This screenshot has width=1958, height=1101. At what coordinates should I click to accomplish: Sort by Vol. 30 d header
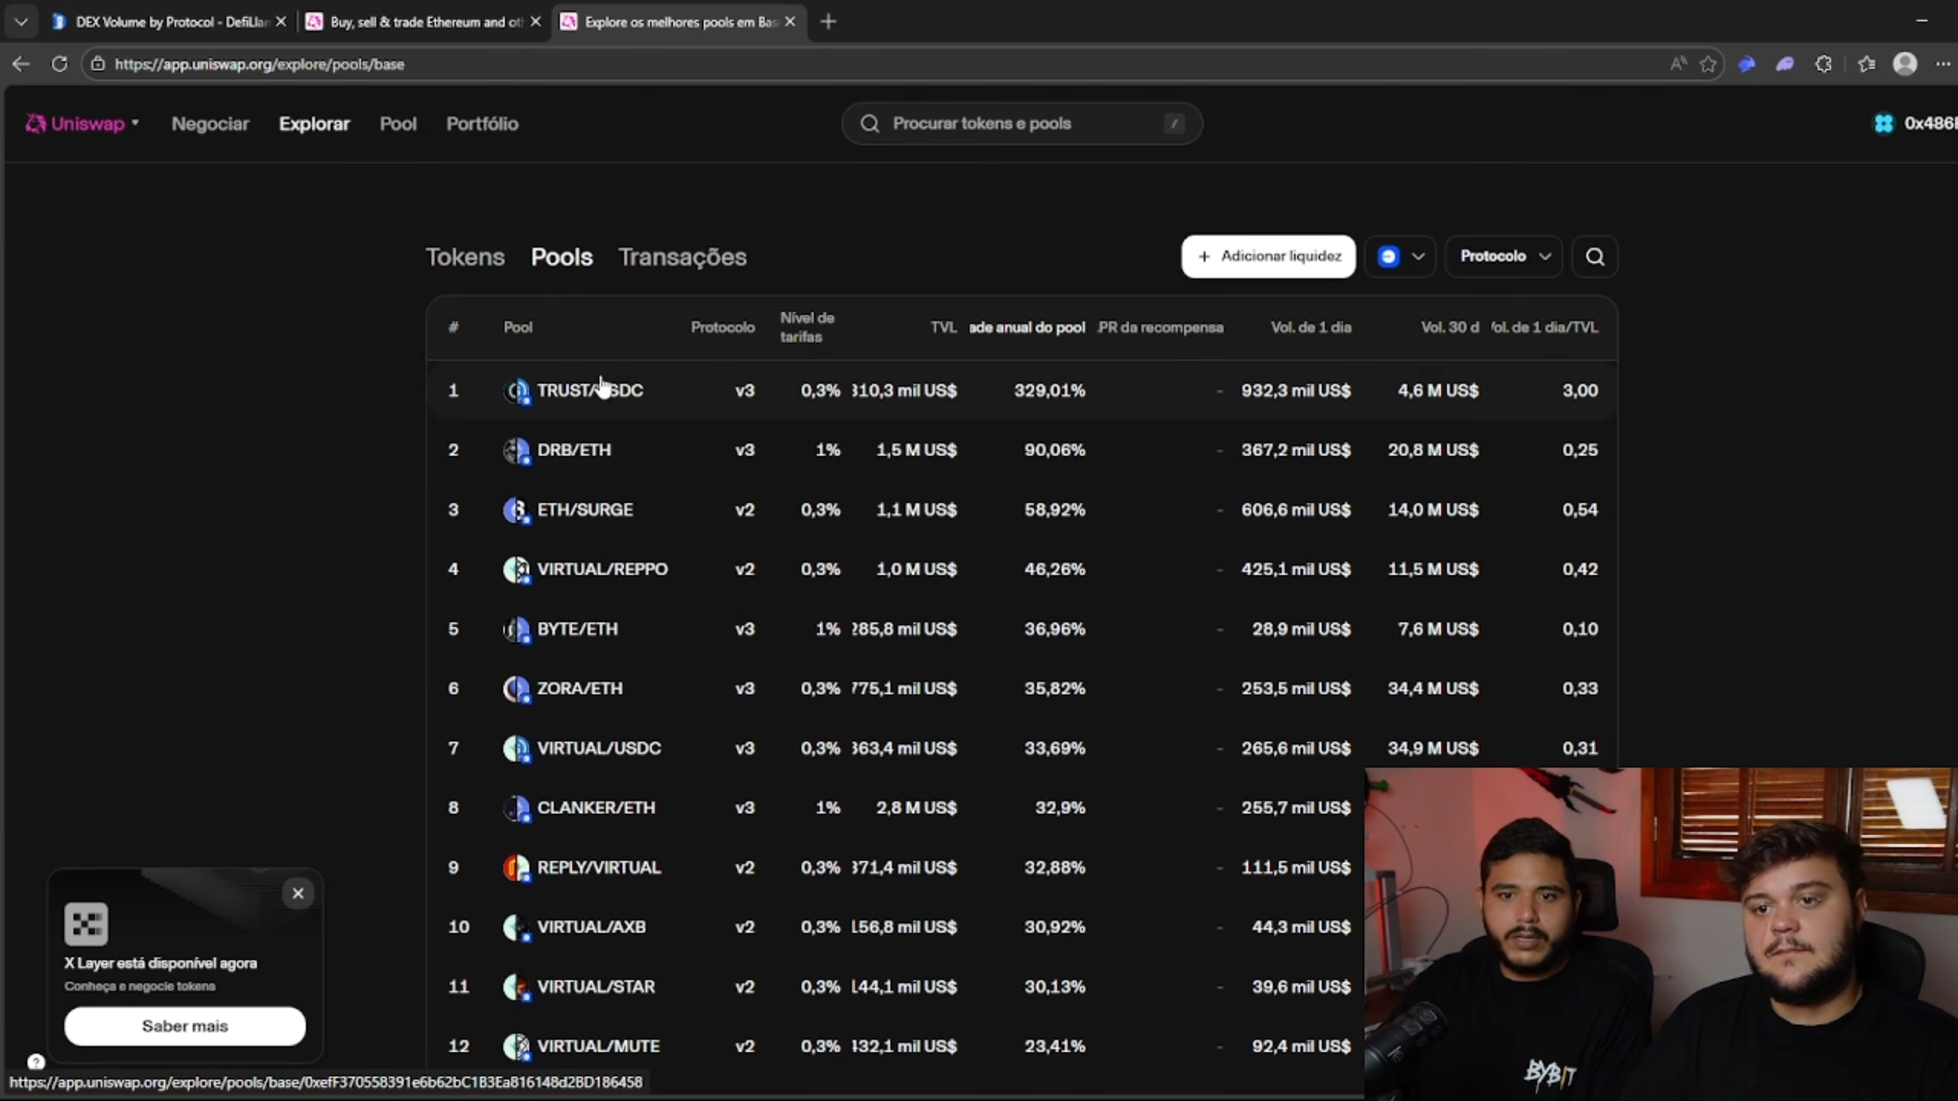point(1449,327)
